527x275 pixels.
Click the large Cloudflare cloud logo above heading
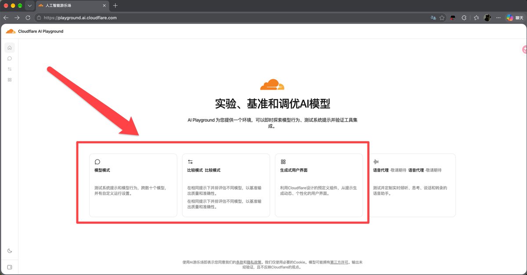273,85
